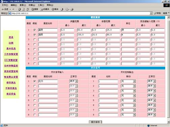Uncheck enable for analog channel 2 湿度
Screen dimensions: 170x127
point(35,35)
